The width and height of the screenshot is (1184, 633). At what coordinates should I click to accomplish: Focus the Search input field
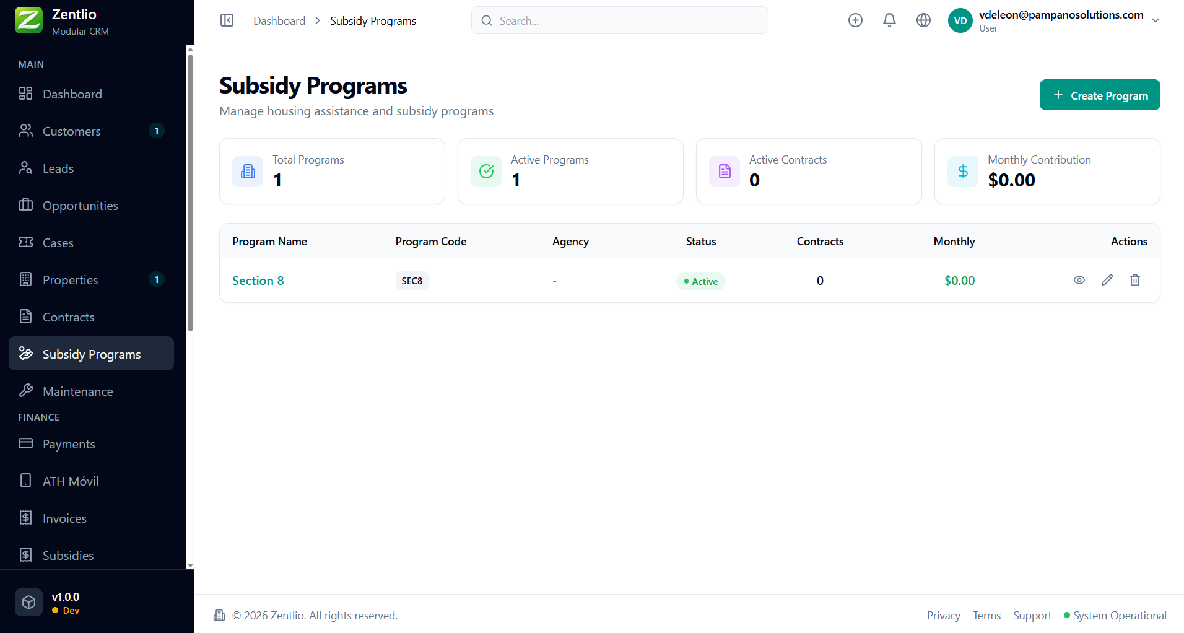[619, 20]
